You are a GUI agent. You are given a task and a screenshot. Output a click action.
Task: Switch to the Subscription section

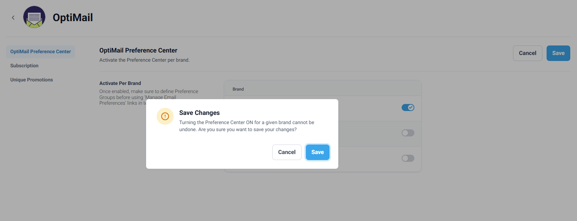point(24,66)
